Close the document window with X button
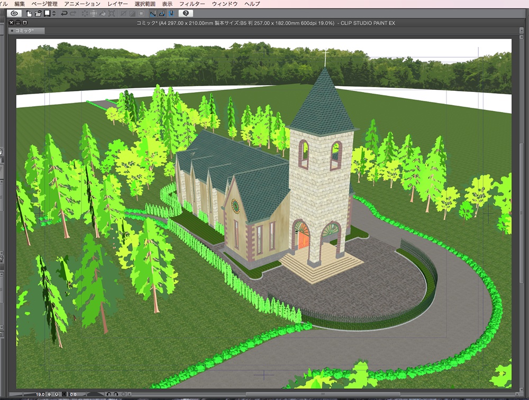Screen dimensions: 529x400 (12, 23)
